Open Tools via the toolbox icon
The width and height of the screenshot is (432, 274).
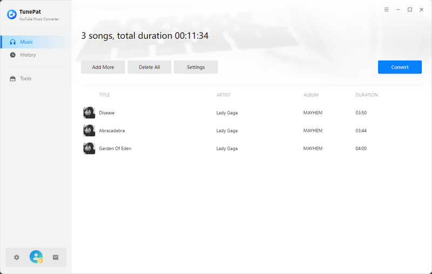[12, 78]
